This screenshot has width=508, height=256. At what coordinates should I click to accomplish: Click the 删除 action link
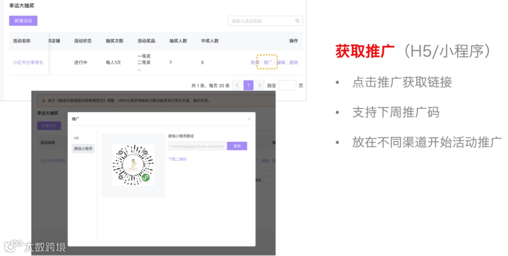[x=294, y=62]
